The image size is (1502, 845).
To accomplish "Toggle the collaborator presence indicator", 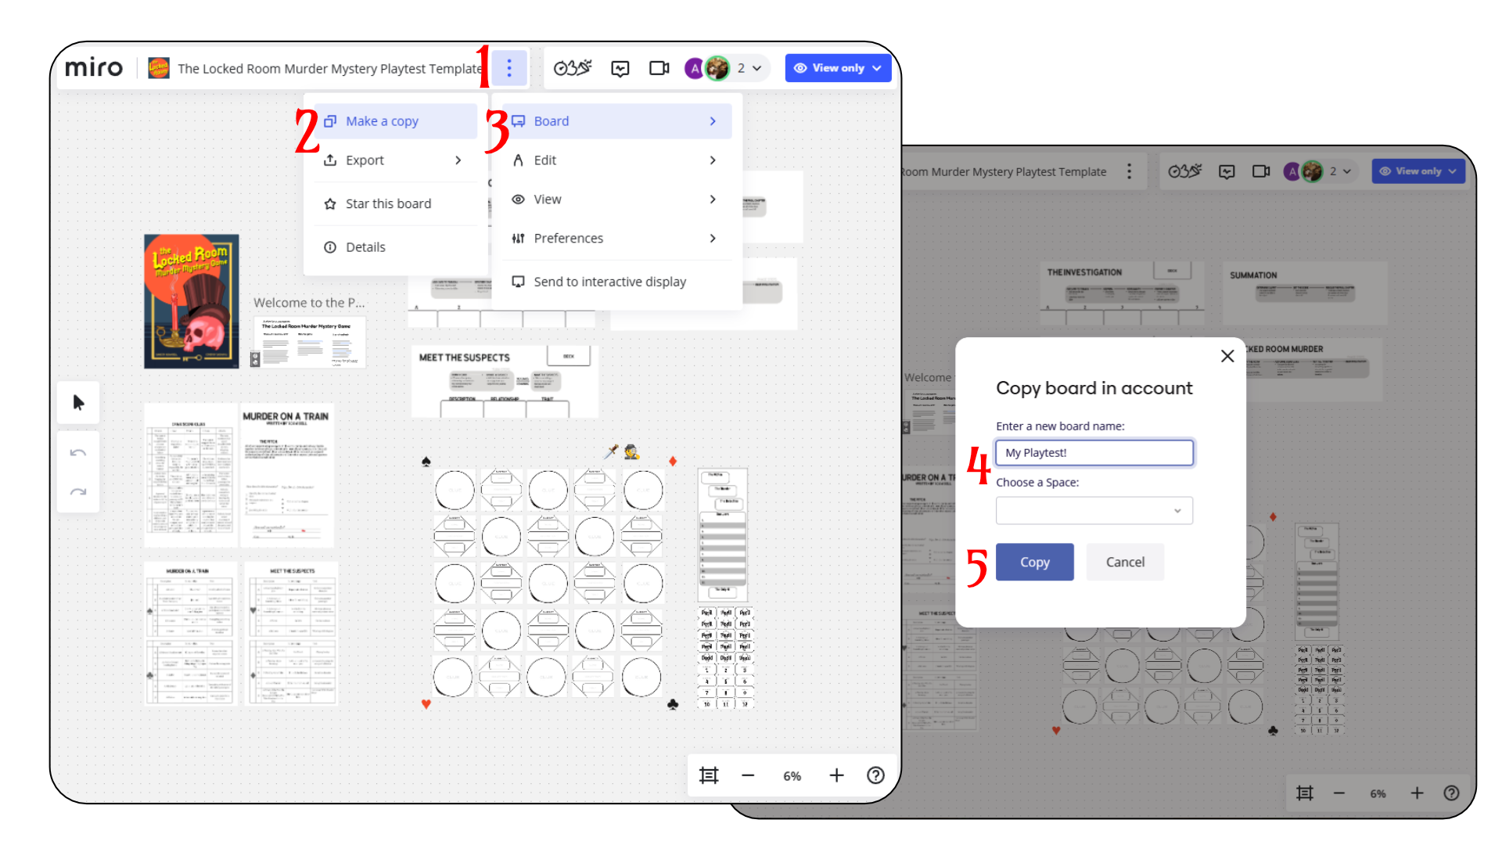I will [x=725, y=68].
